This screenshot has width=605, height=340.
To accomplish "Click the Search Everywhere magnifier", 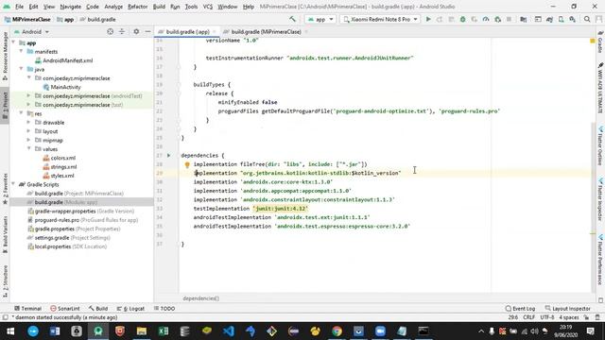I will pyautogui.click(x=587, y=19).
